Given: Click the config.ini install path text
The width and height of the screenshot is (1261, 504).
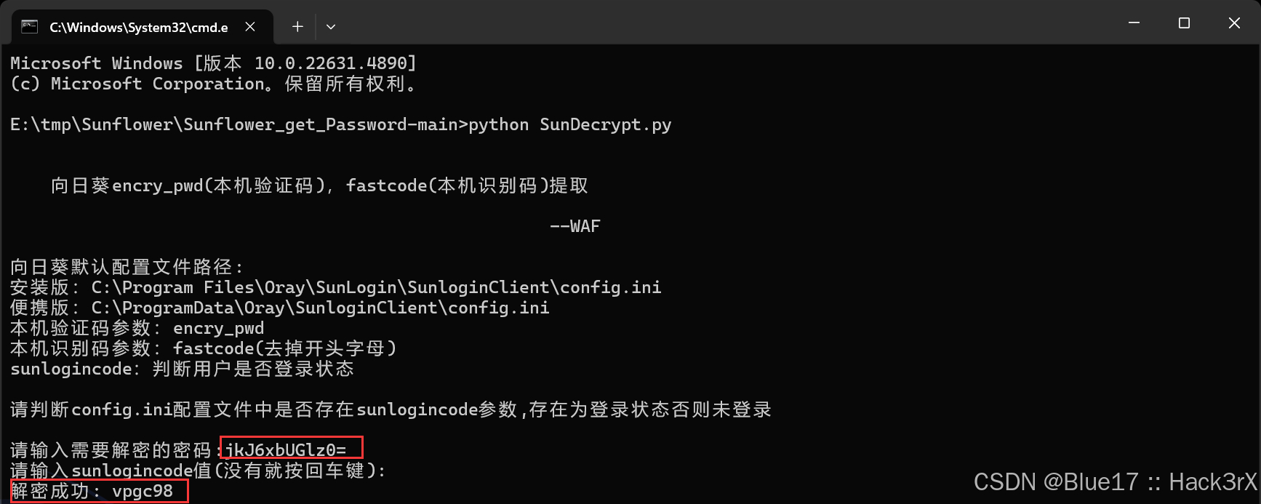Looking at the screenshot, I should pos(335,287).
